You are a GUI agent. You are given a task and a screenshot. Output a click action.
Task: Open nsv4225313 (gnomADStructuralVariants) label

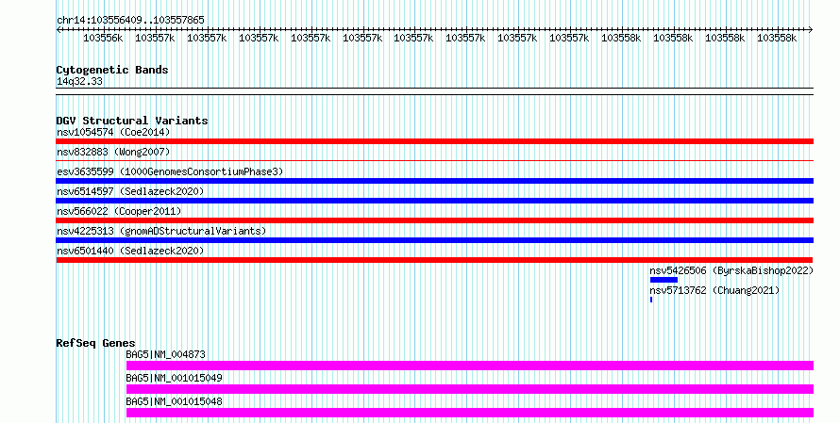click(x=161, y=231)
